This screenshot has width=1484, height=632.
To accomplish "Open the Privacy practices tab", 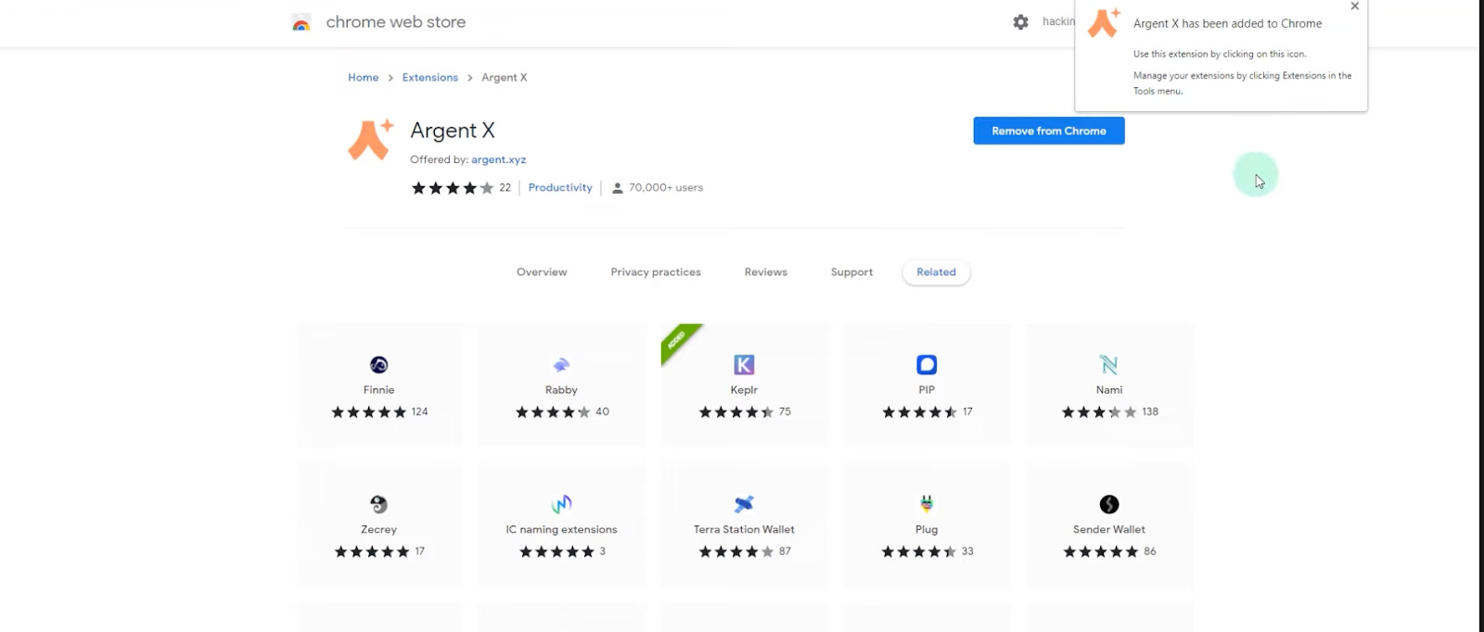I will coord(656,272).
